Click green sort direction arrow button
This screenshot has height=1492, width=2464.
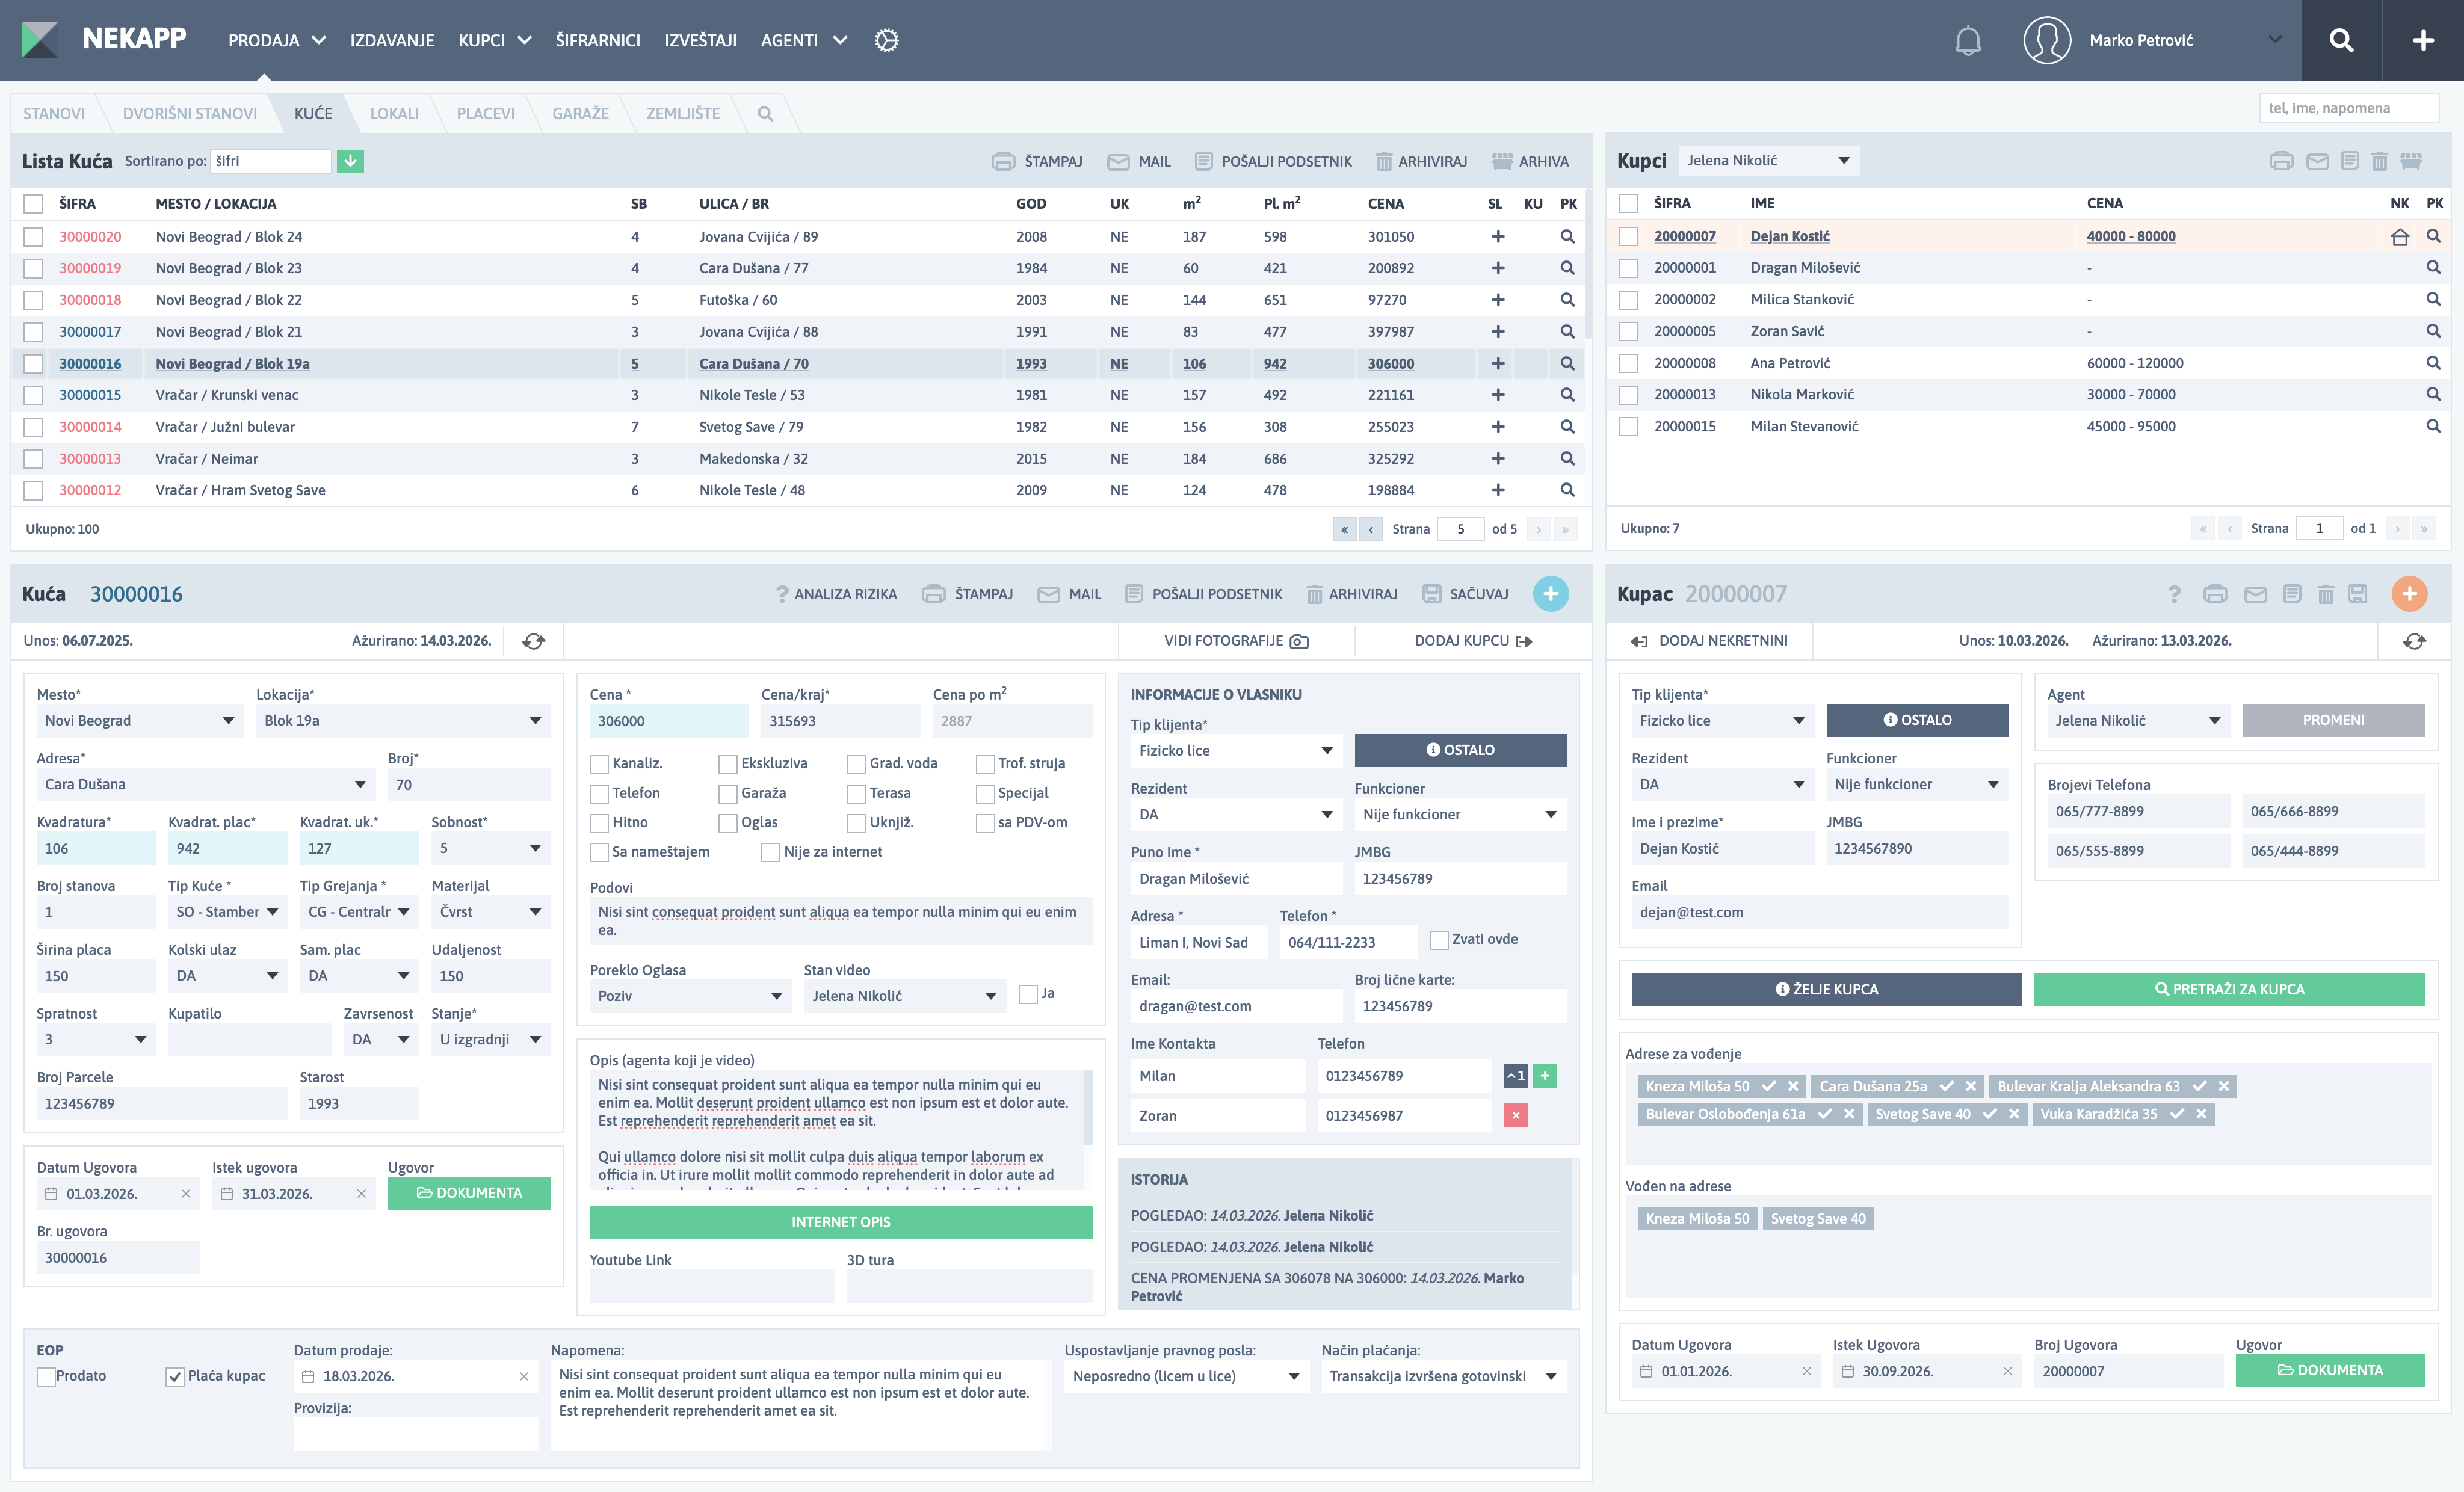[350, 161]
